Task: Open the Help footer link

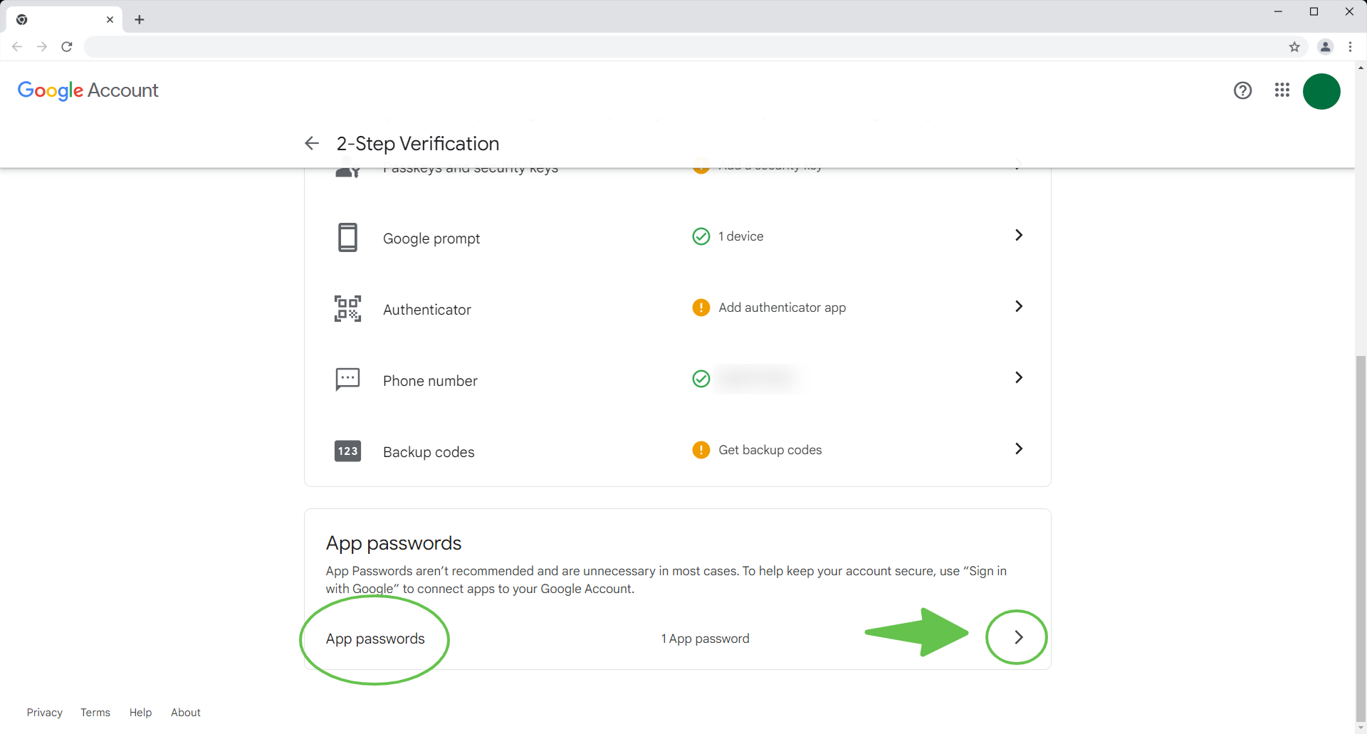Action: point(140,713)
